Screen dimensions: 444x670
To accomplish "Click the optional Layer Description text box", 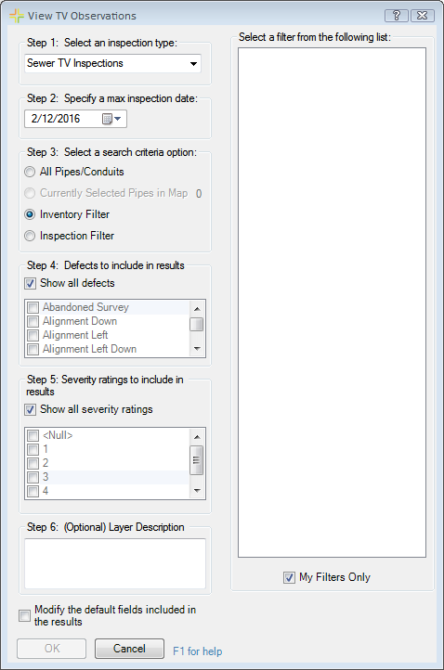I will tap(115, 563).
